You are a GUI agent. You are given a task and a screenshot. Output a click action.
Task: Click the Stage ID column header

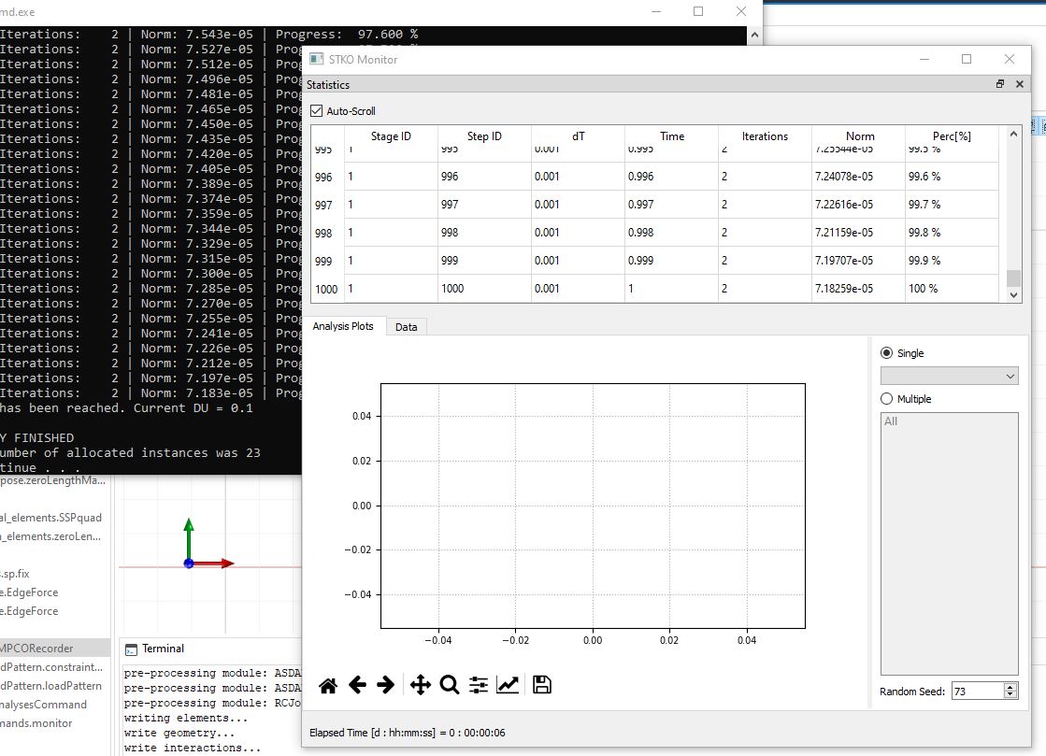tap(391, 136)
